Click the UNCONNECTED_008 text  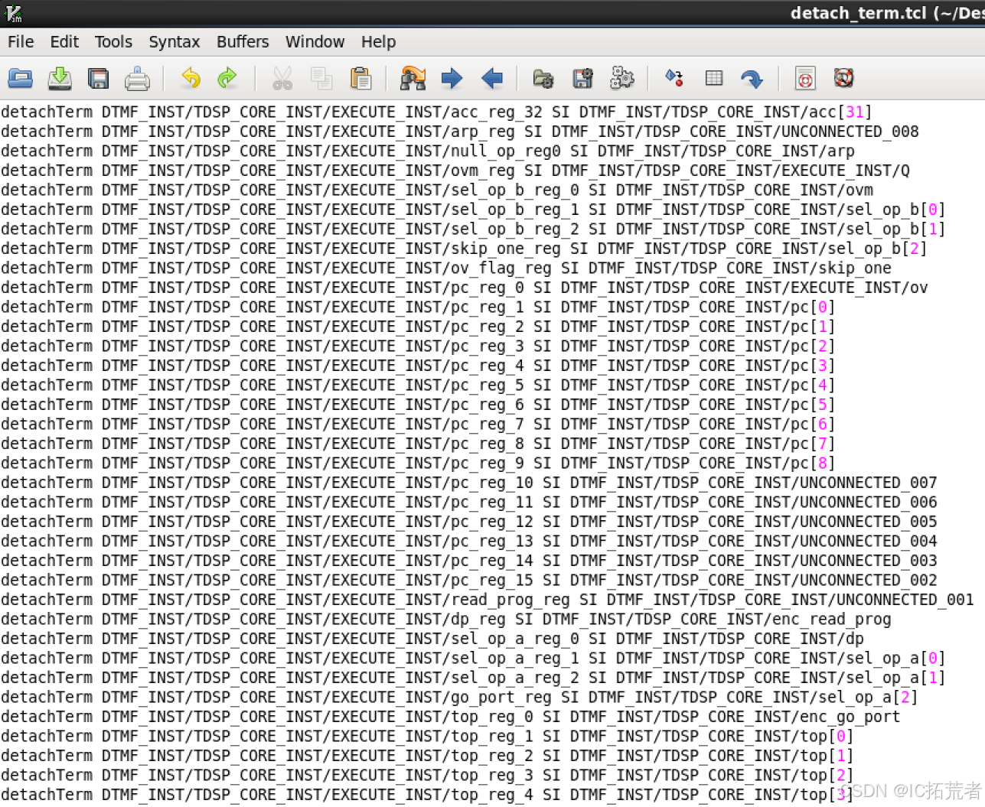[850, 132]
